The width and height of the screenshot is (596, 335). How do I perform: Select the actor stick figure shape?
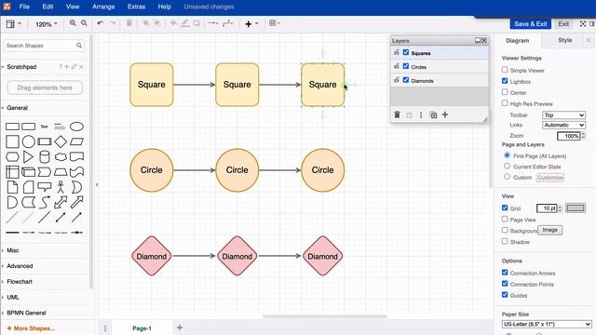click(x=61, y=187)
